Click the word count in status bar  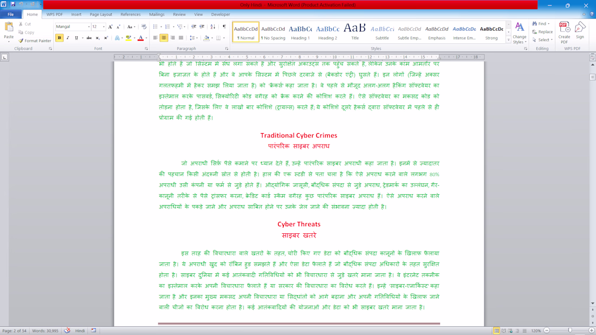tap(45, 331)
